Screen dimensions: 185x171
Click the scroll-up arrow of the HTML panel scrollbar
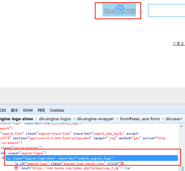tap(181, 126)
